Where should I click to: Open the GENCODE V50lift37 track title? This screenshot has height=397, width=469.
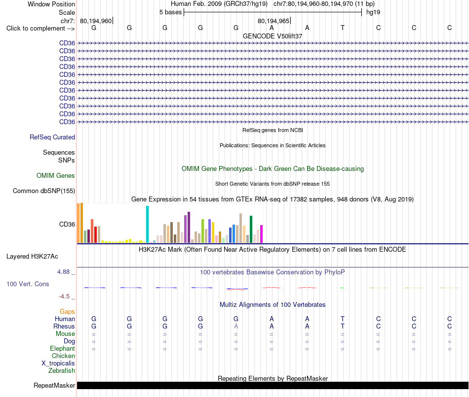pyautogui.click(x=273, y=36)
